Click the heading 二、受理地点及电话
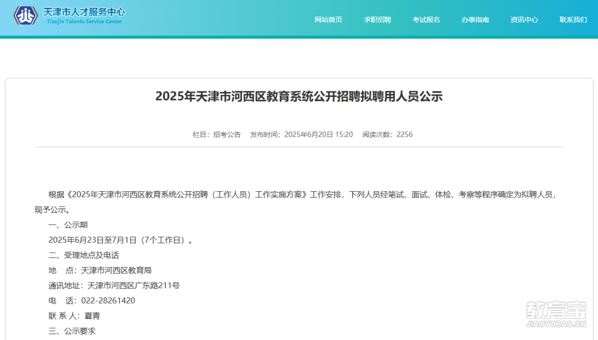Screen dimensions: 598x340 pyautogui.click(x=84, y=255)
